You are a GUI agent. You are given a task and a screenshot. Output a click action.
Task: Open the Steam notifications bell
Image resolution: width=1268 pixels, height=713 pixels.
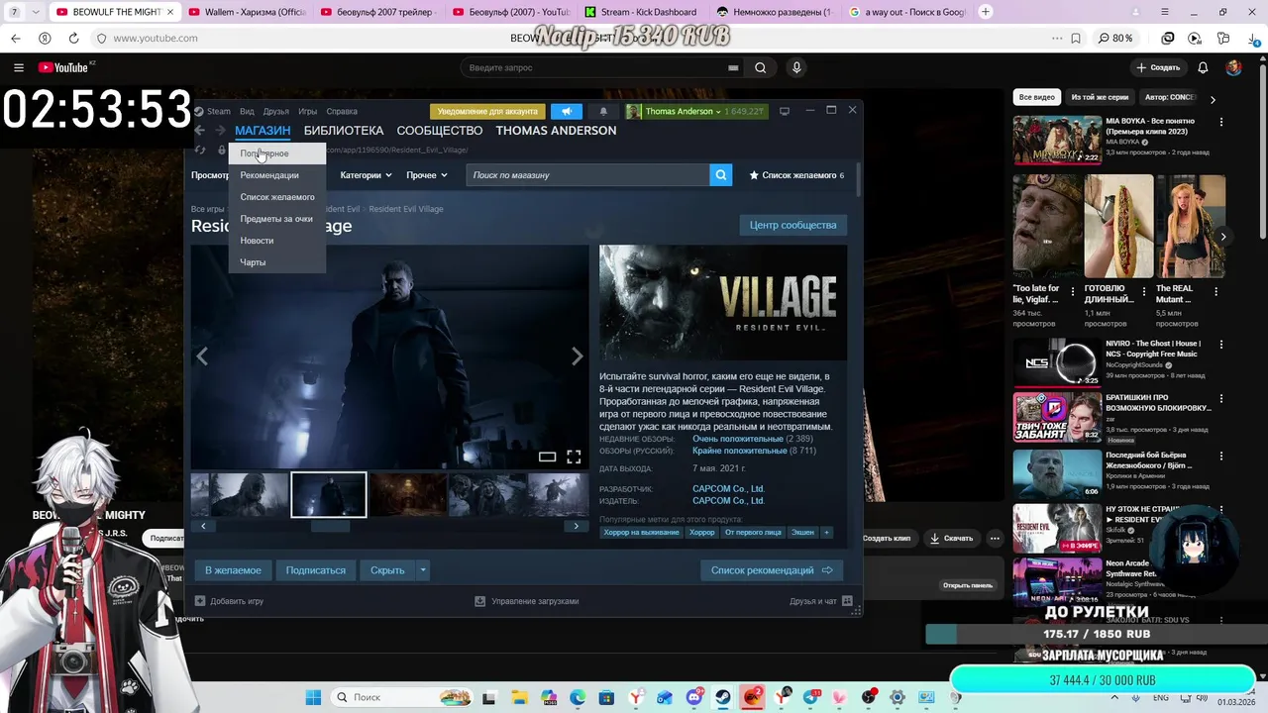[x=603, y=112]
